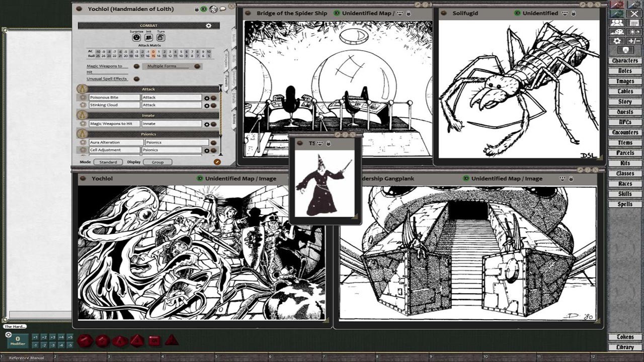This screenshot has height=362, width=644.
Task: Click the Surprise roll icon on the combat sheet
Action: coord(136,37)
